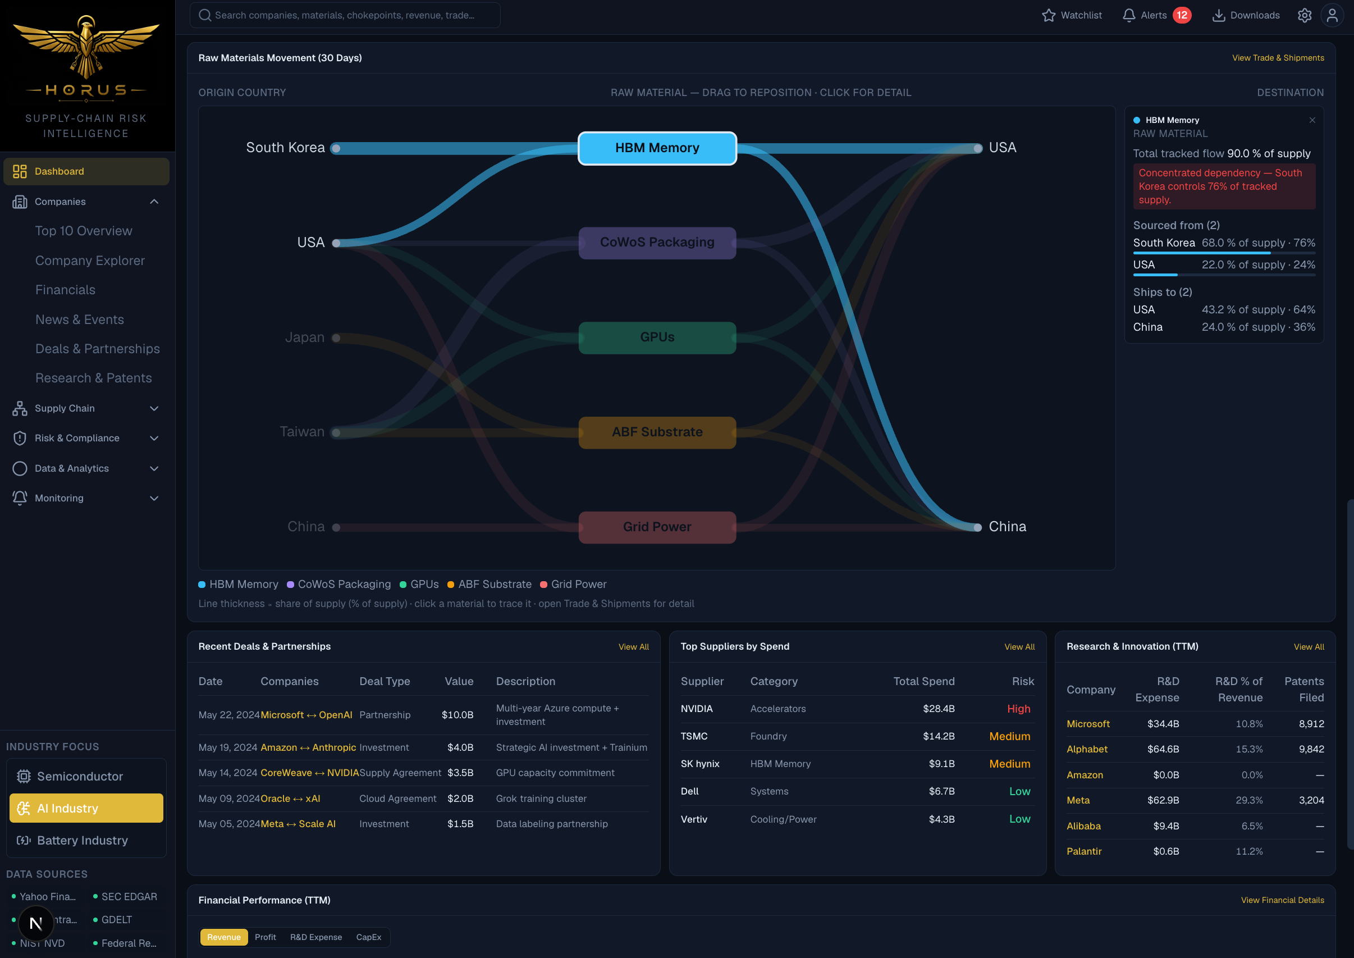The height and width of the screenshot is (958, 1354).
Task: Open Microsoft ↔ OpenAI deal link
Action: pos(307,714)
